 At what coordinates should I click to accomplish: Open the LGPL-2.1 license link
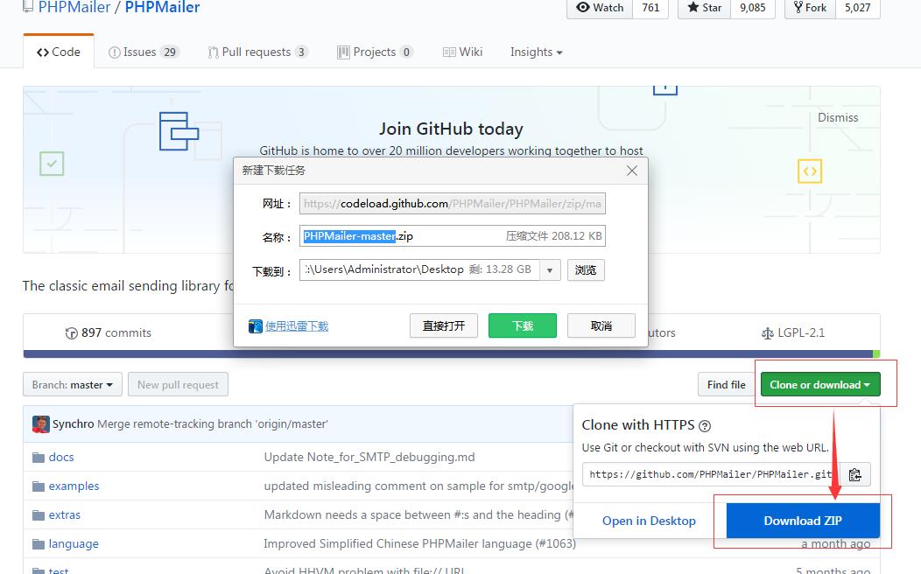[793, 332]
